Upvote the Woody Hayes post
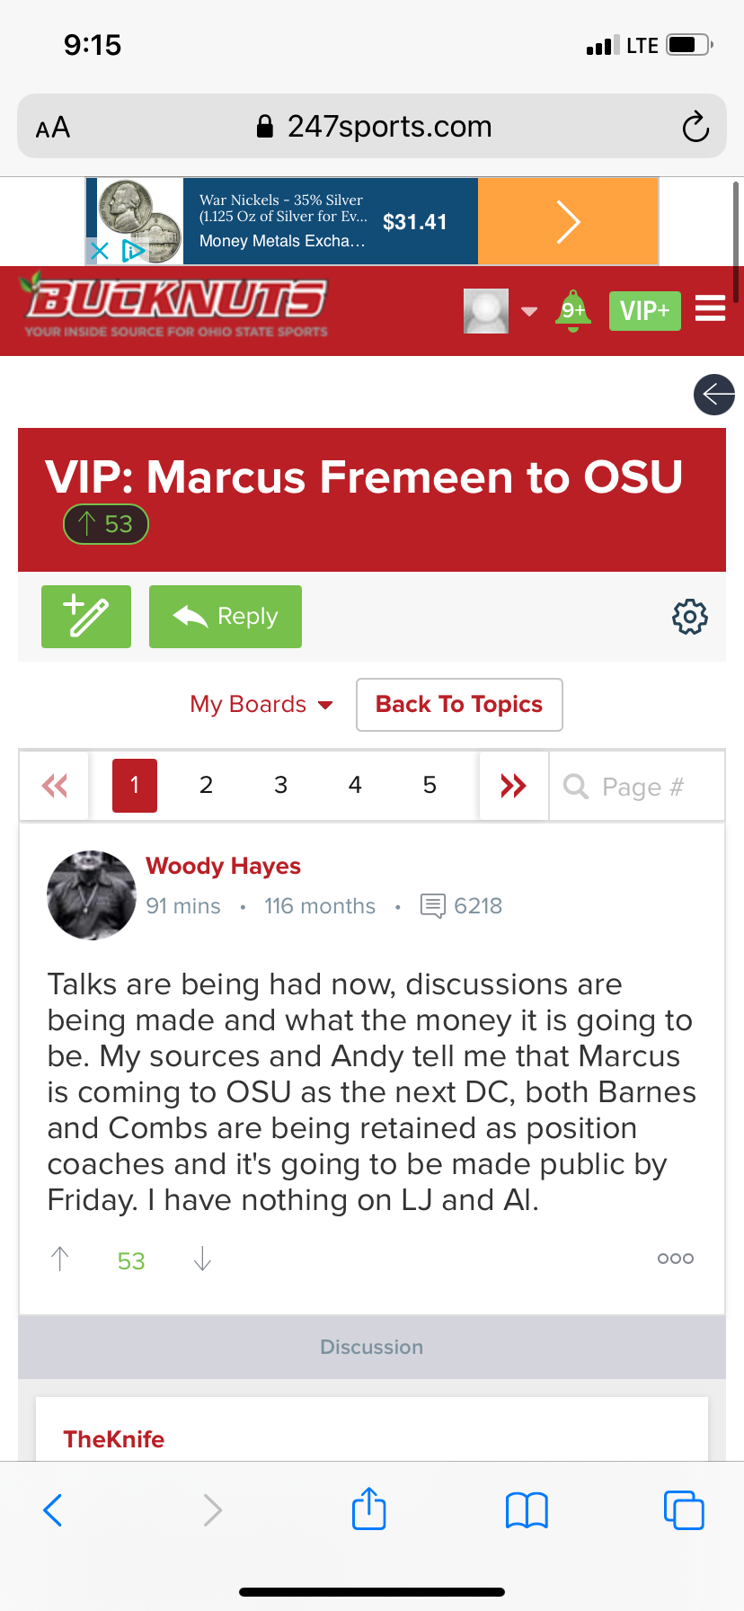Image resolution: width=744 pixels, height=1611 pixels. point(60,1259)
